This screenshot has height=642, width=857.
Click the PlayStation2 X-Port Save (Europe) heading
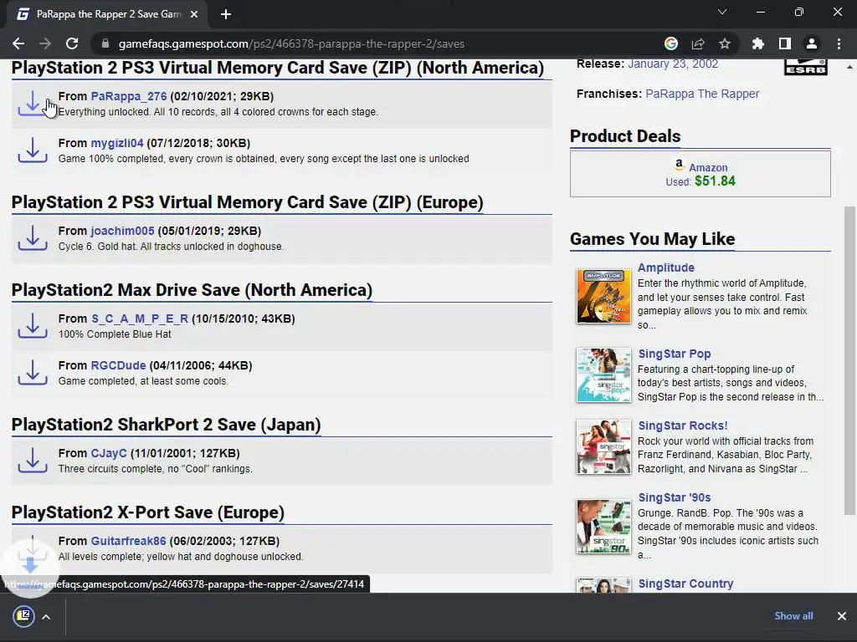[x=148, y=512]
